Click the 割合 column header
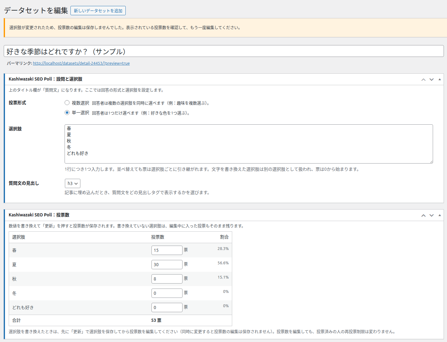 224,237
